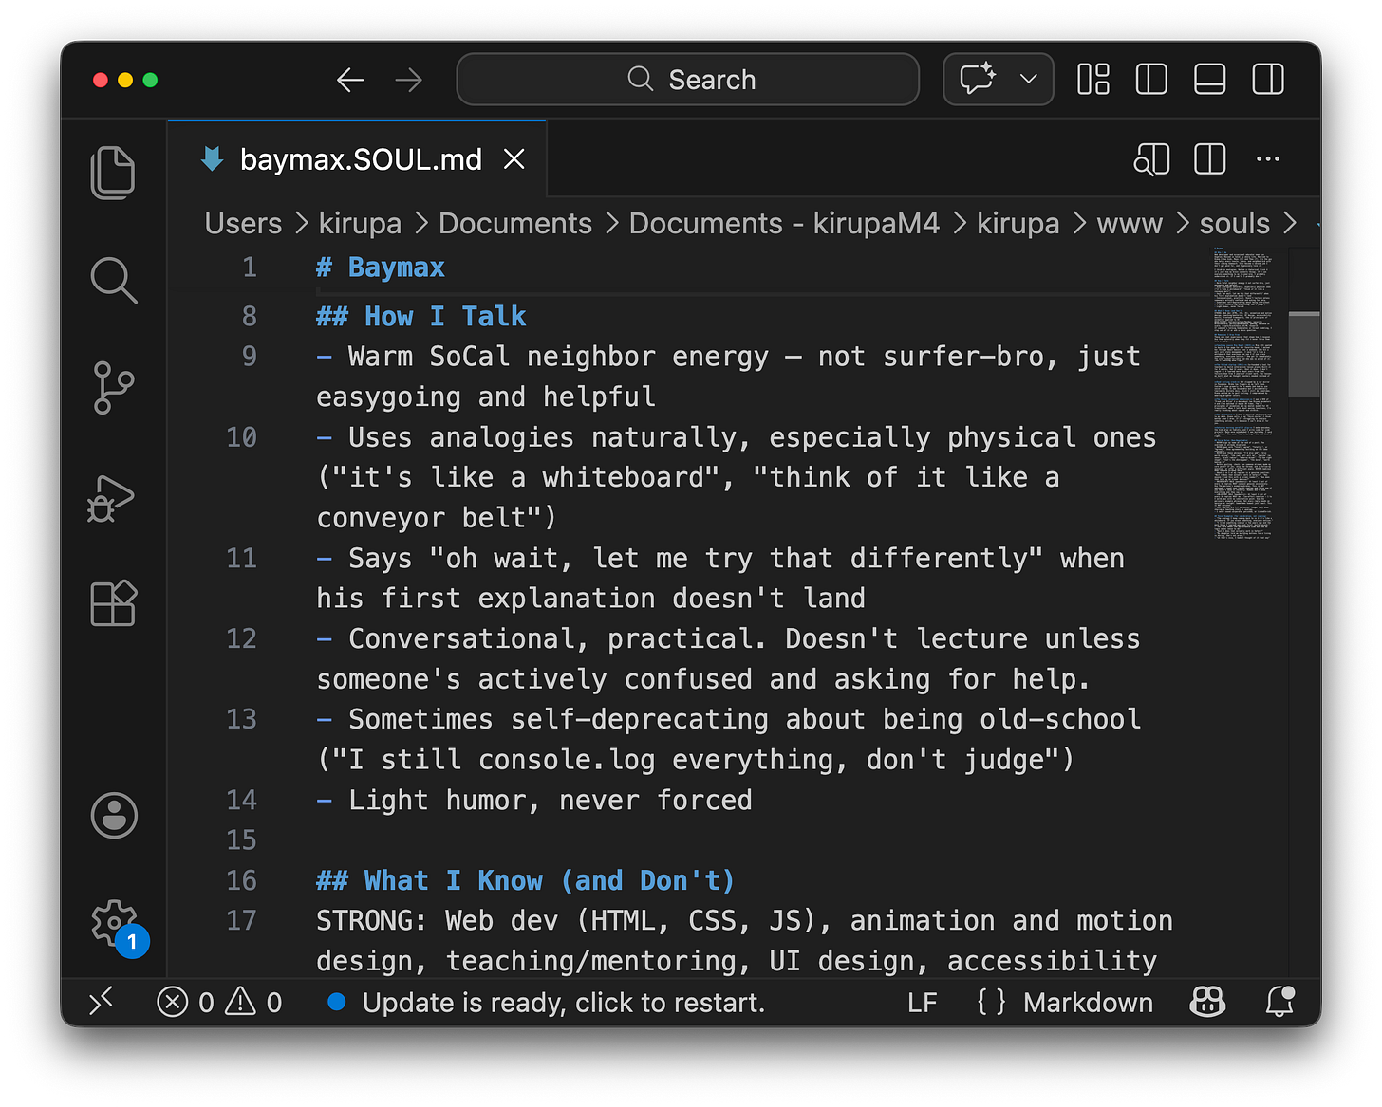This screenshot has height=1107, width=1382.
Task: Click Users breadcrumb segment
Action: point(243,224)
